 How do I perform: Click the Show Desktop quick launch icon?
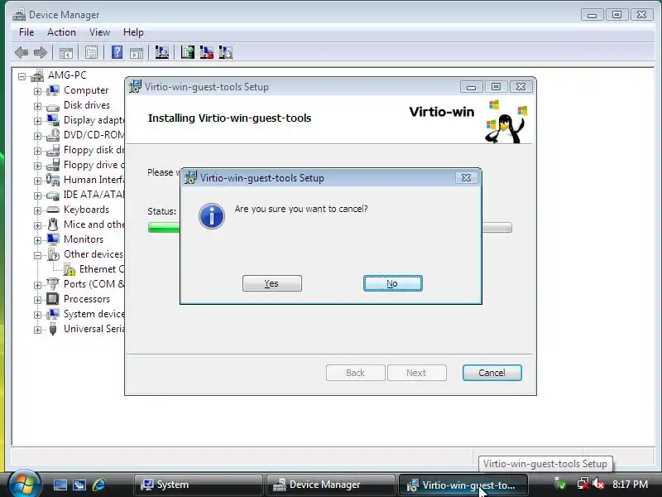pyautogui.click(x=60, y=485)
